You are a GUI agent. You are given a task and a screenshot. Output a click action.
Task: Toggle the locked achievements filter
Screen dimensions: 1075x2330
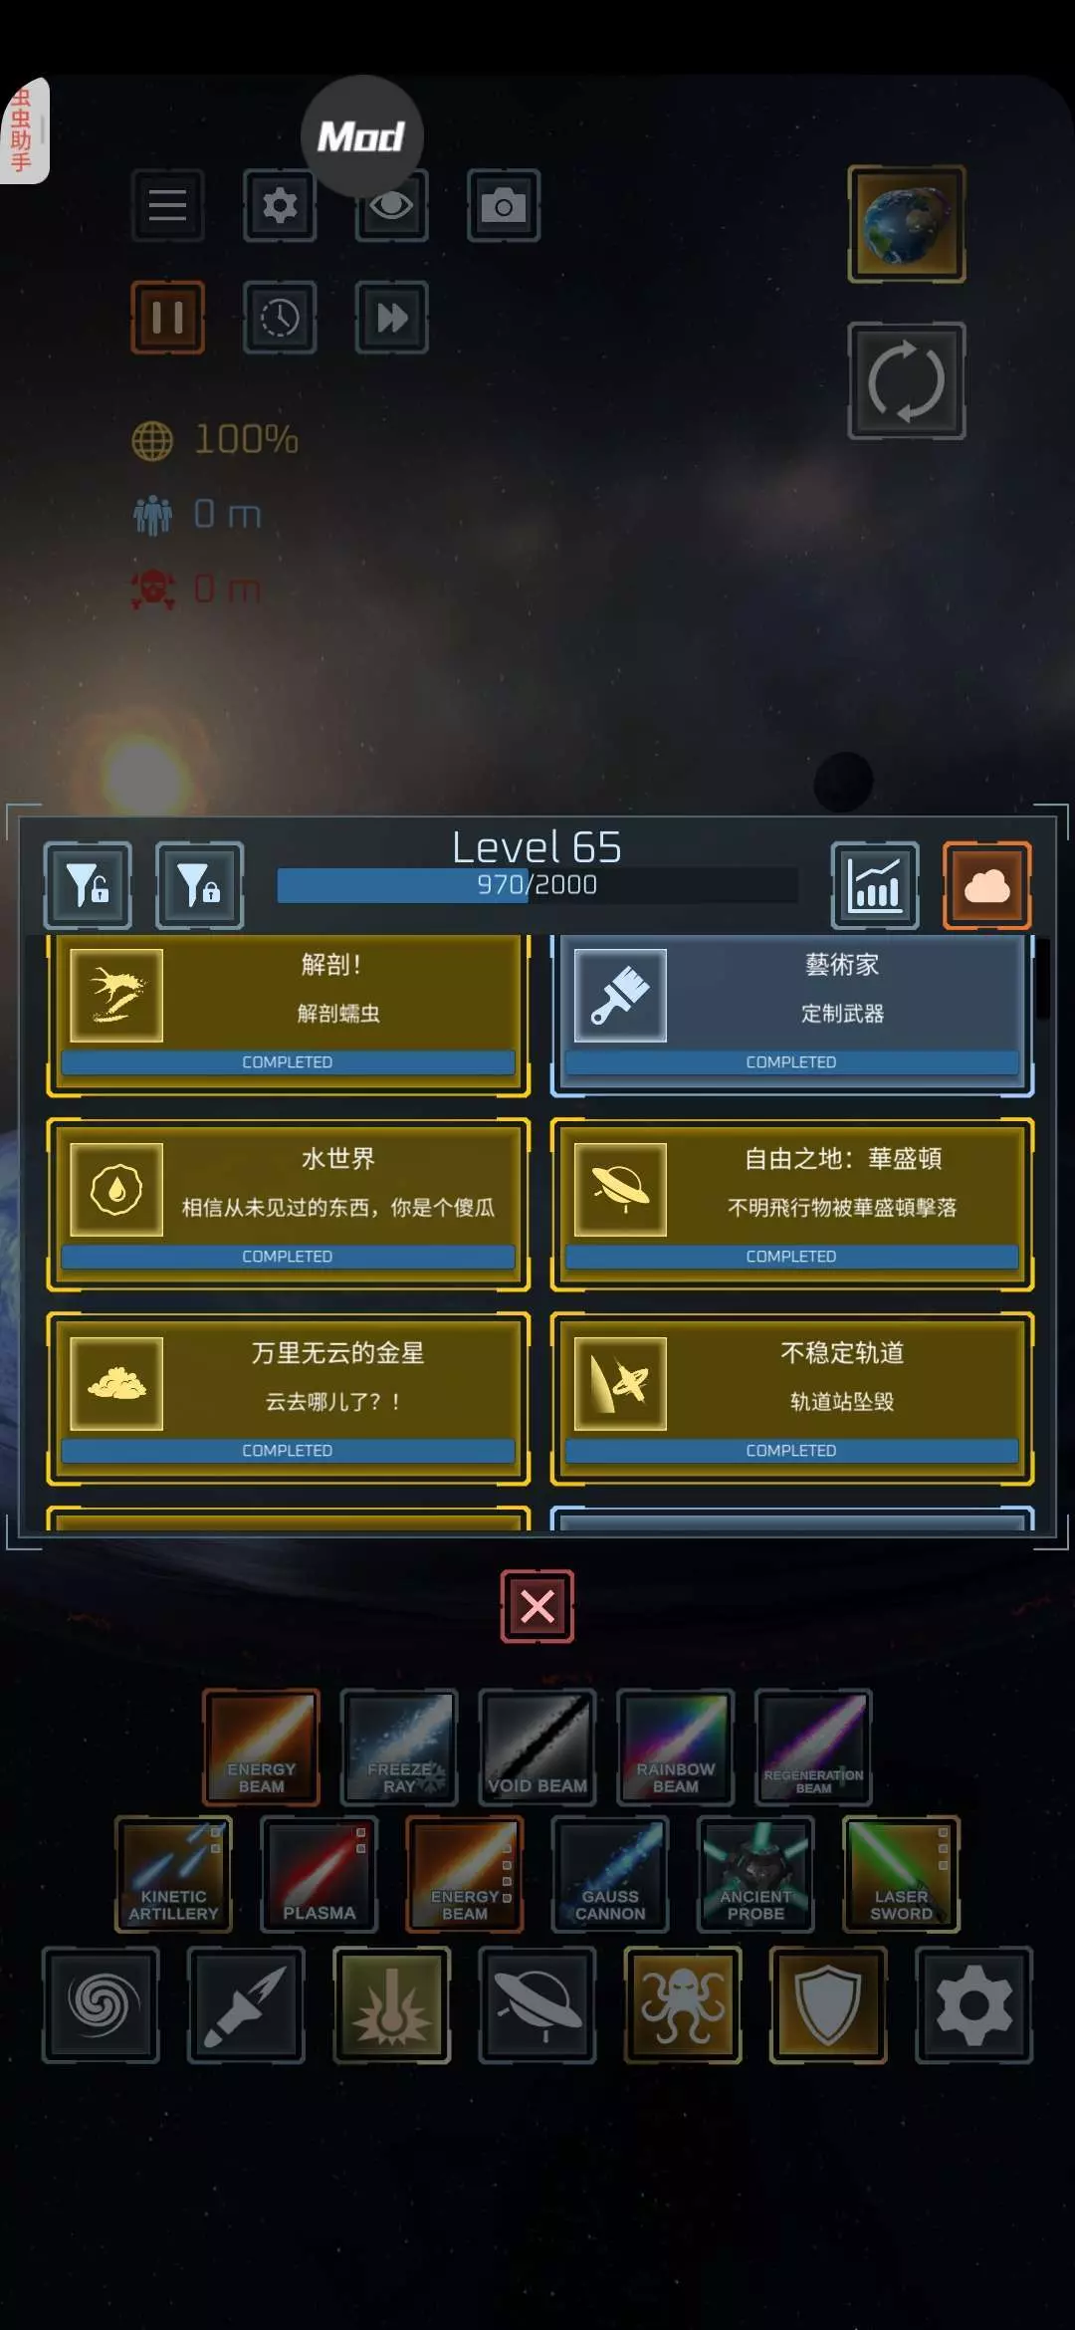pyautogui.click(x=200, y=885)
